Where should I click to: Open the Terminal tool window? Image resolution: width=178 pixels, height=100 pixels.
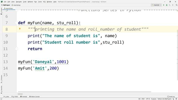click(x=23, y=97)
